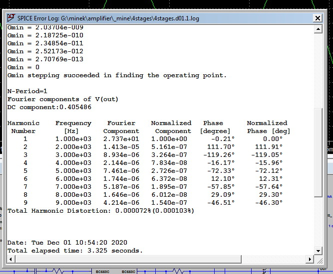
Task: Click the 'Gmin stepping succeeded' message line
Action: click(117, 75)
